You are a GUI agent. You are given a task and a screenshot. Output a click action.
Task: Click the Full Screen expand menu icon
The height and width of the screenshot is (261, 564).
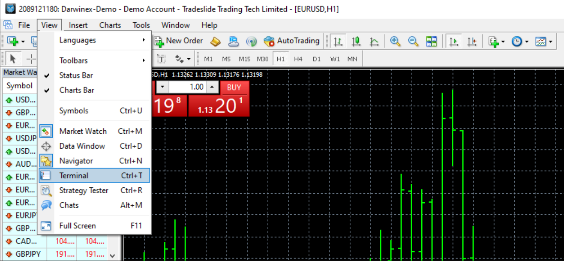tap(46, 226)
